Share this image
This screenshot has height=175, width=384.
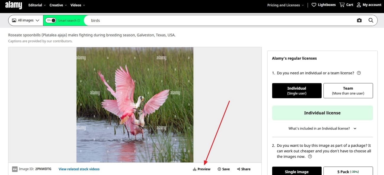(244, 169)
